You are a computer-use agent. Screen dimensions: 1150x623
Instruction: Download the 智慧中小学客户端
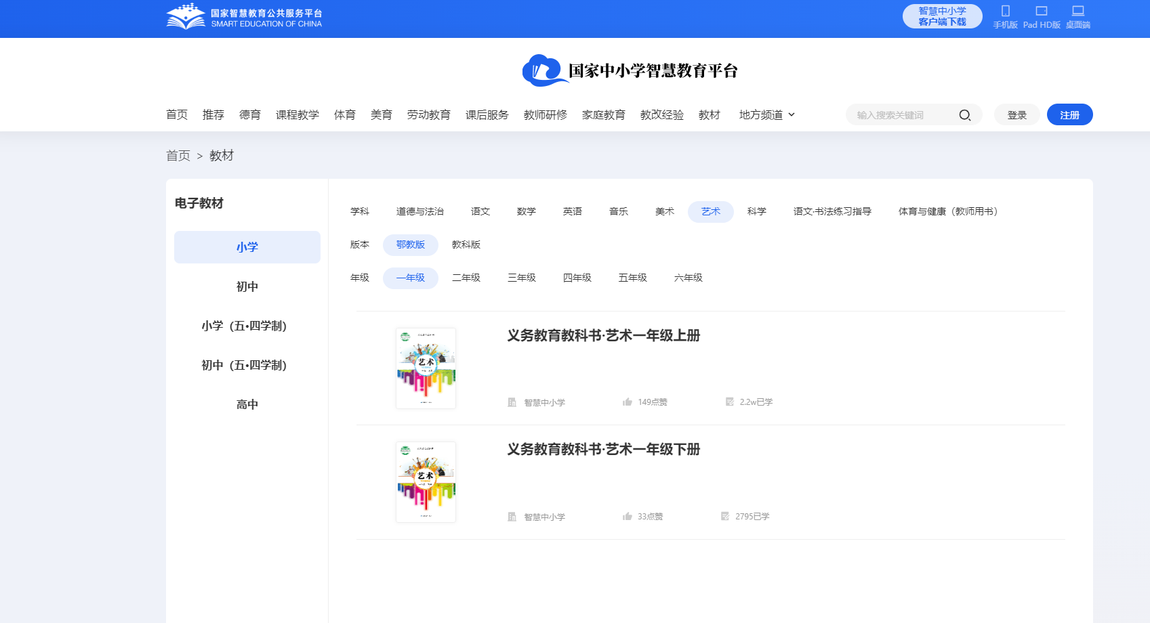click(x=942, y=15)
